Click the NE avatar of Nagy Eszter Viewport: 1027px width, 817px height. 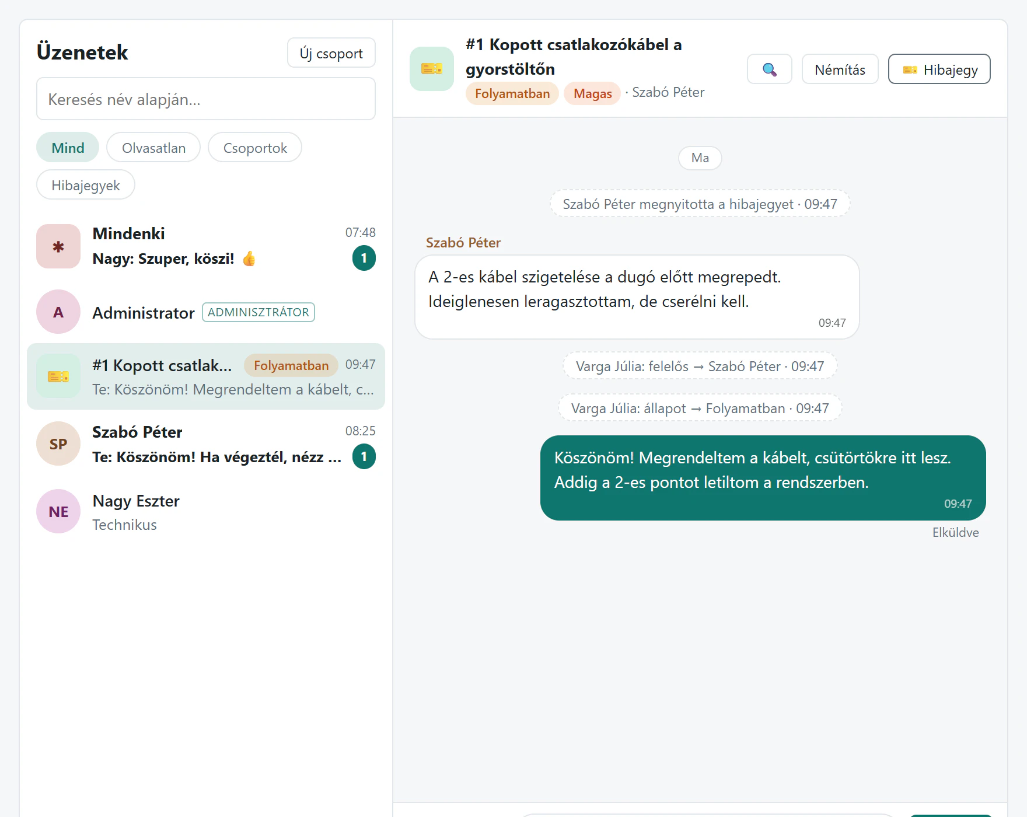coord(58,511)
